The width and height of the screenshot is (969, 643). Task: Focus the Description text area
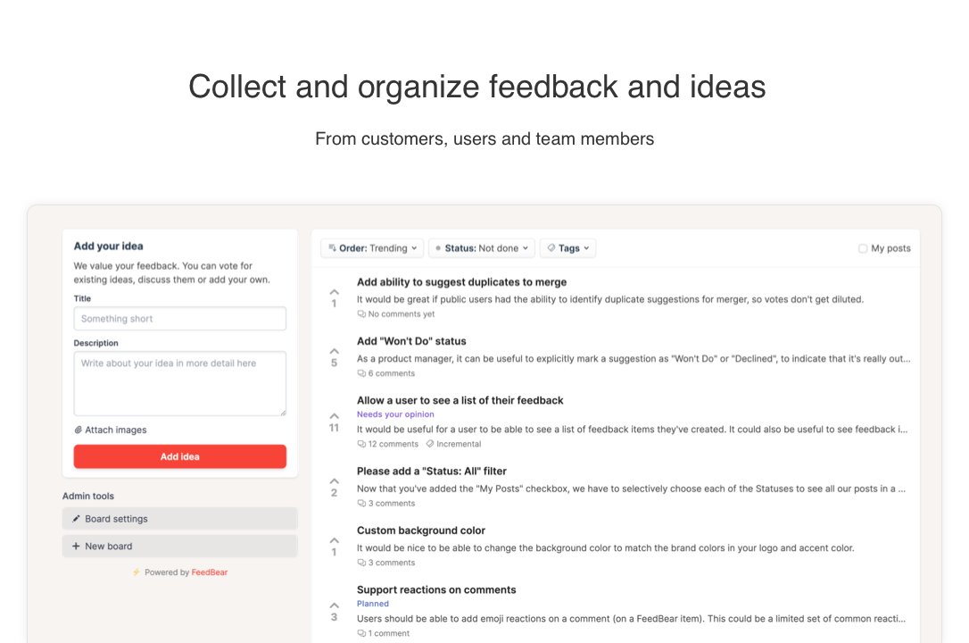[x=179, y=383]
